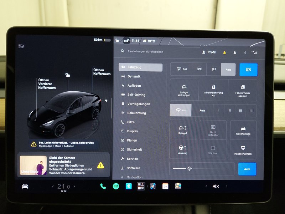285x214 pixels.
Task: Increase temperature with right arrow
Action: (x=74, y=186)
